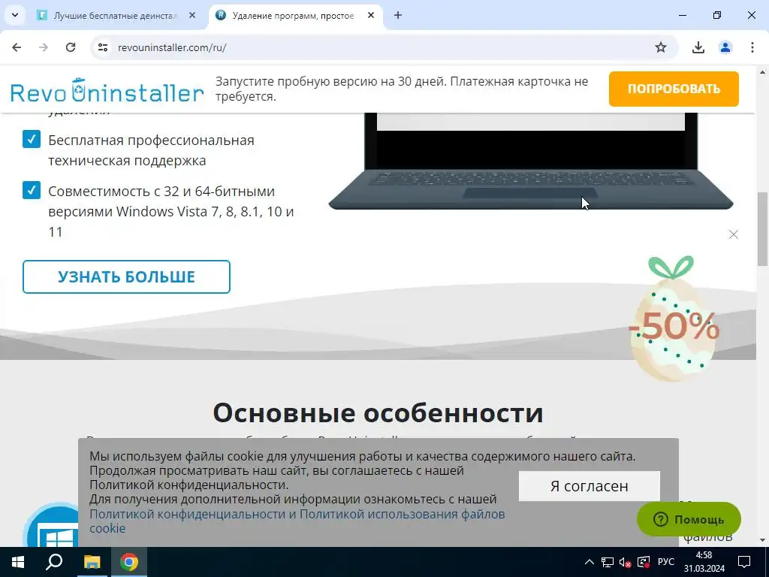This screenshot has width=769, height=577.
Task: Click the page vertical scrollbar thumb
Action: point(762,229)
